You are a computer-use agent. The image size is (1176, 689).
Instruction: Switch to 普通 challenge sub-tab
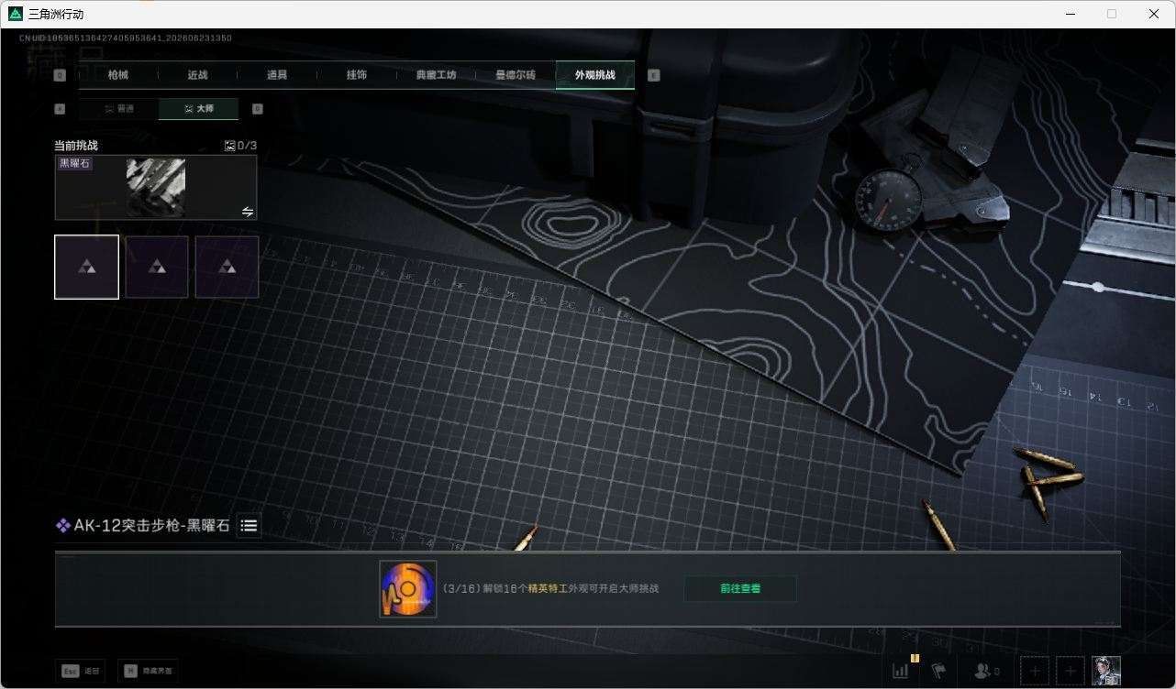[x=118, y=109]
